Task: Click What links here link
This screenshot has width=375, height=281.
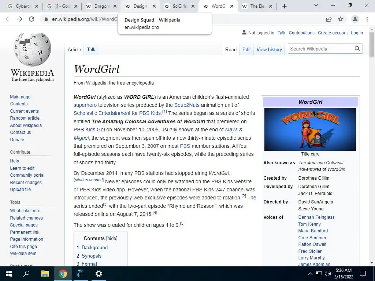Action: pos(25,210)
